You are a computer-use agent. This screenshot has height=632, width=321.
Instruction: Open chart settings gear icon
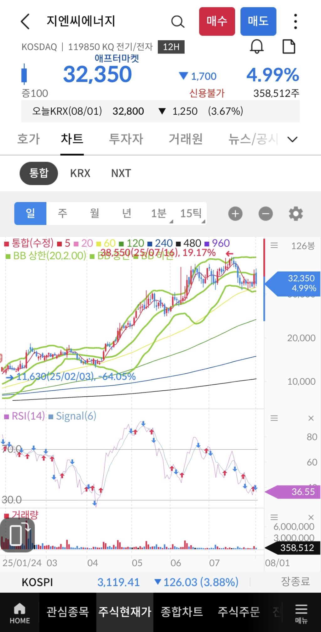click(296, 214)
